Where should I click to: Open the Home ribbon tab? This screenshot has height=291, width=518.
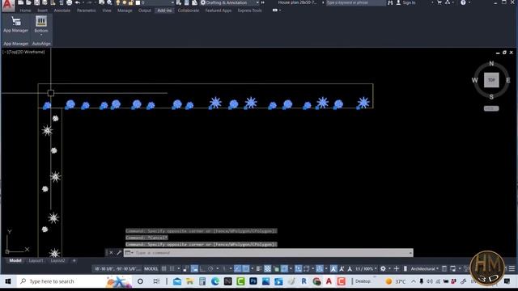(x=25, y=11)
